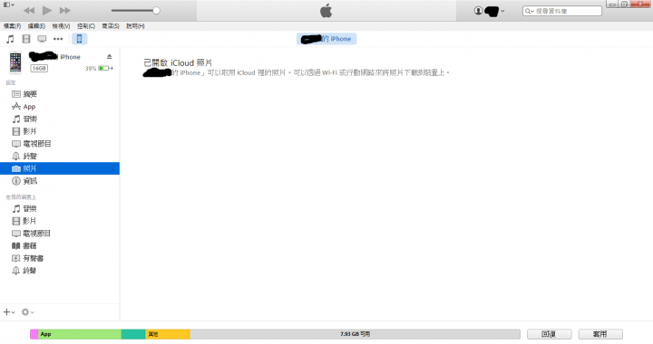
Task: Click the 套用 button
Action: coord(600,334)
